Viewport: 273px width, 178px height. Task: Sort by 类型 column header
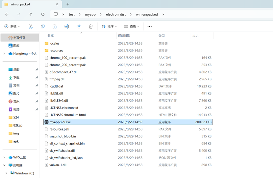click(x=161, y=35)
